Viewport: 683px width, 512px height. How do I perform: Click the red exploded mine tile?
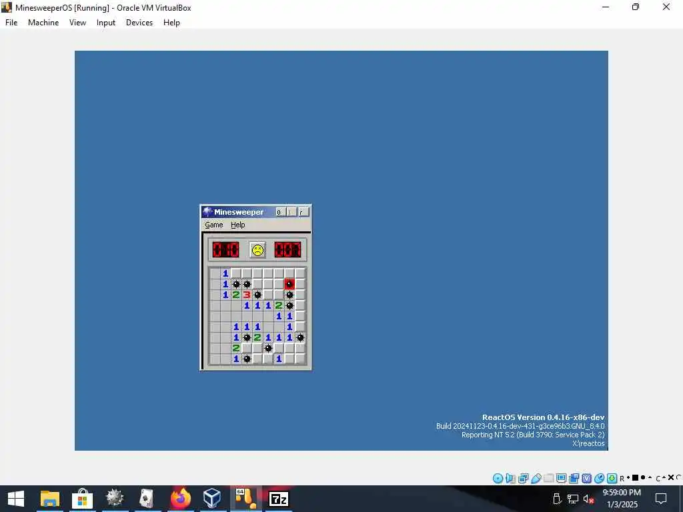click(x=289, y=284)
